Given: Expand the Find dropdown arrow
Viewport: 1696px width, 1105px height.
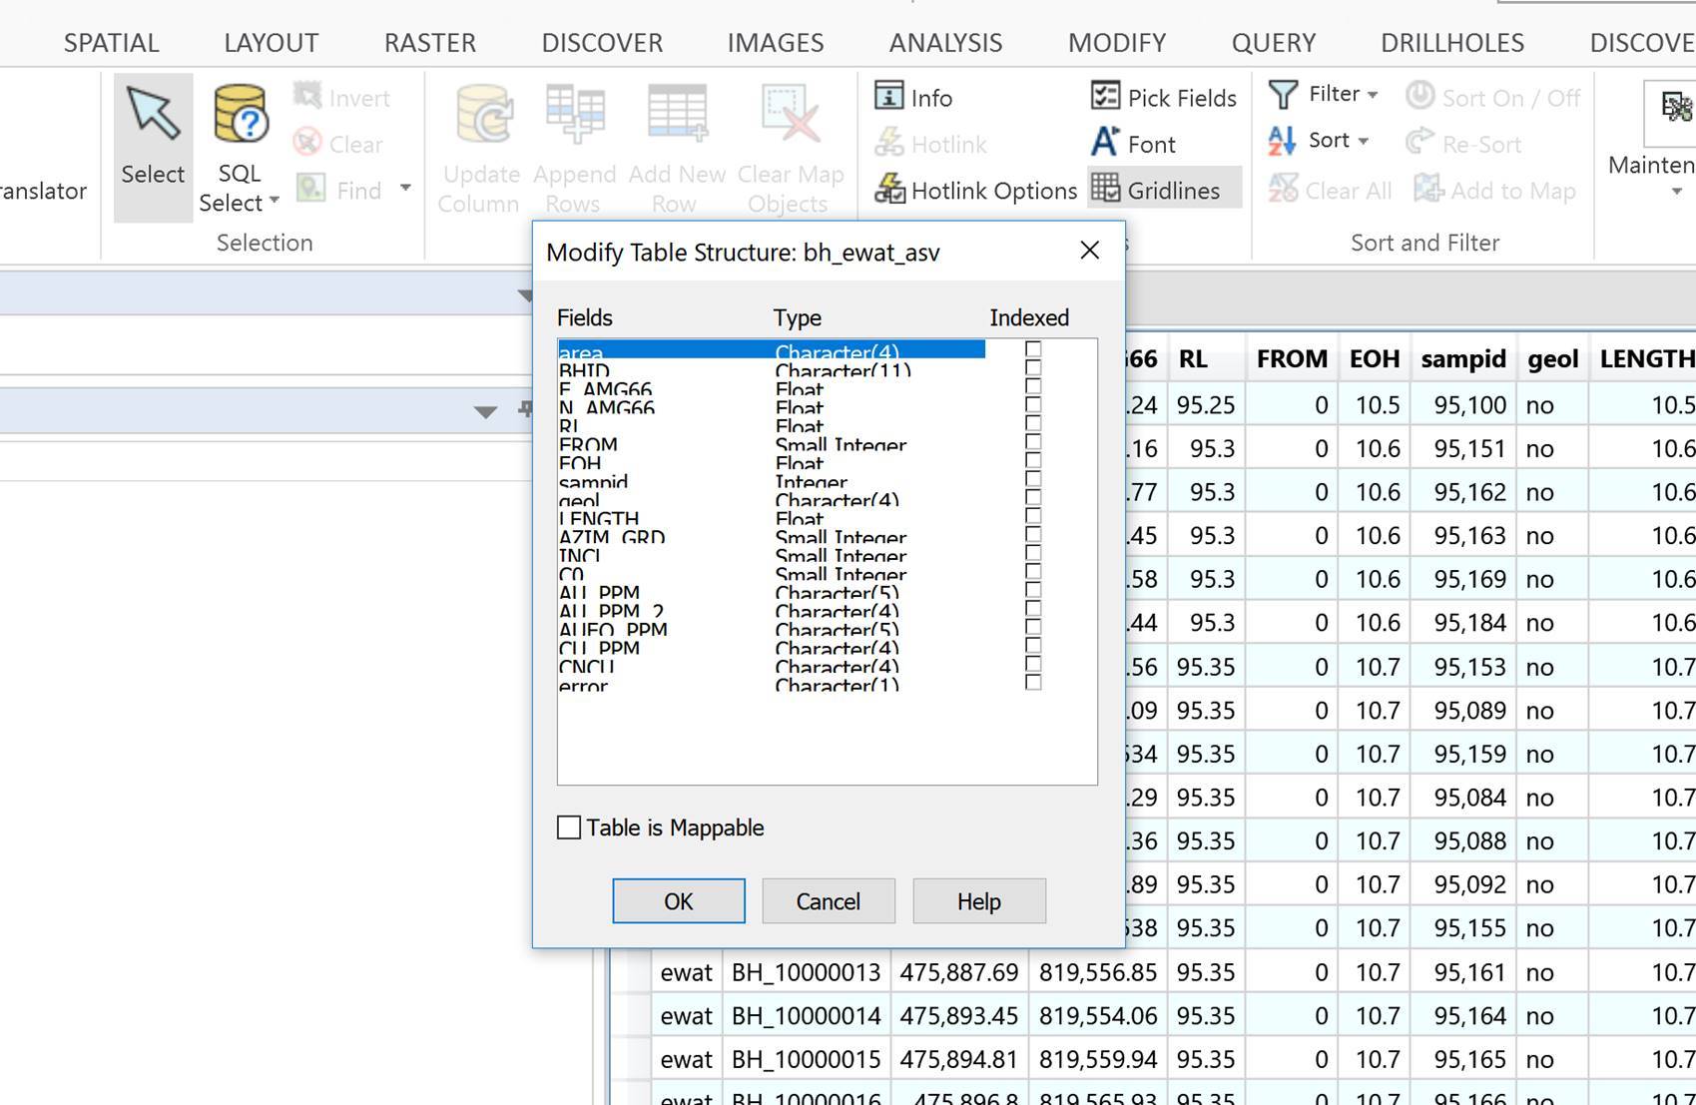Looking at the screenshot, I should coord(405,188).
